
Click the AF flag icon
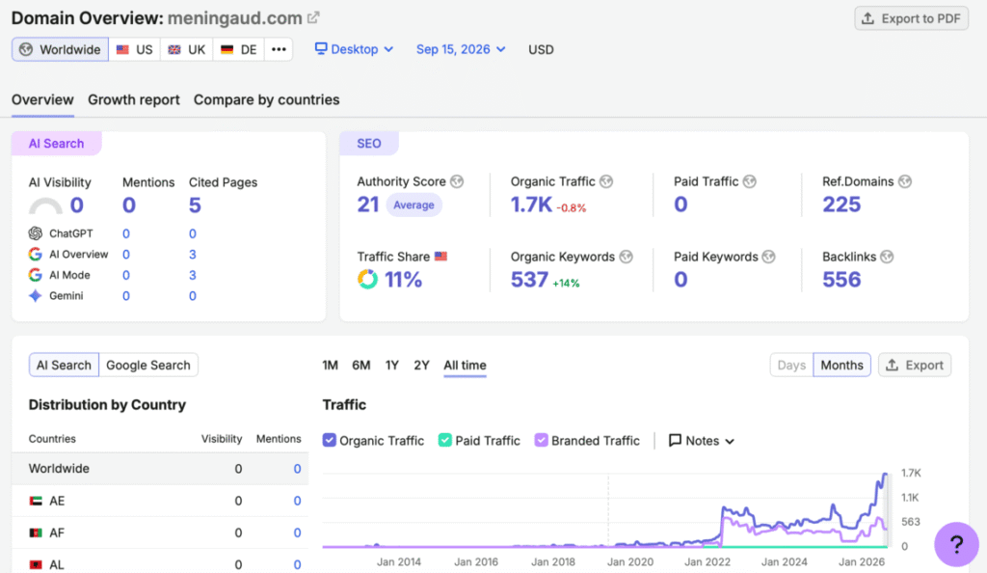coord(36,533)
